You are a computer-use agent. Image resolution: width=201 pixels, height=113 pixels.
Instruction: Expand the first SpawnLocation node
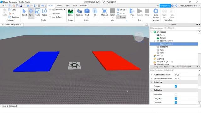[x=155, y=41]
